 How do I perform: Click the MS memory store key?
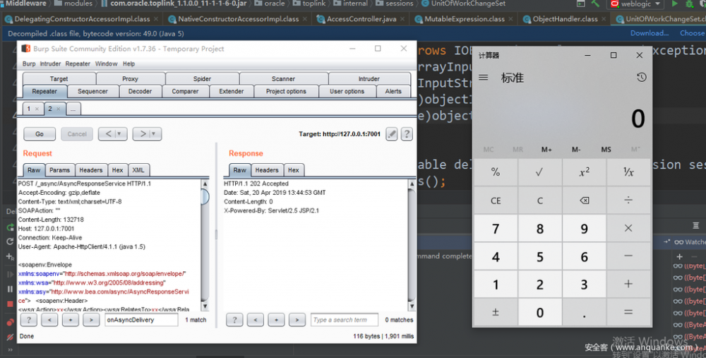pyautogui.click(x=606, y=150)
